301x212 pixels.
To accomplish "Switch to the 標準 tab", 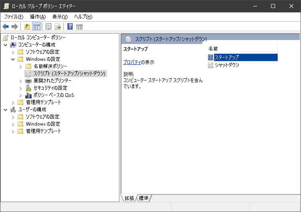I will pyautogui.click(x=144, y=198).
